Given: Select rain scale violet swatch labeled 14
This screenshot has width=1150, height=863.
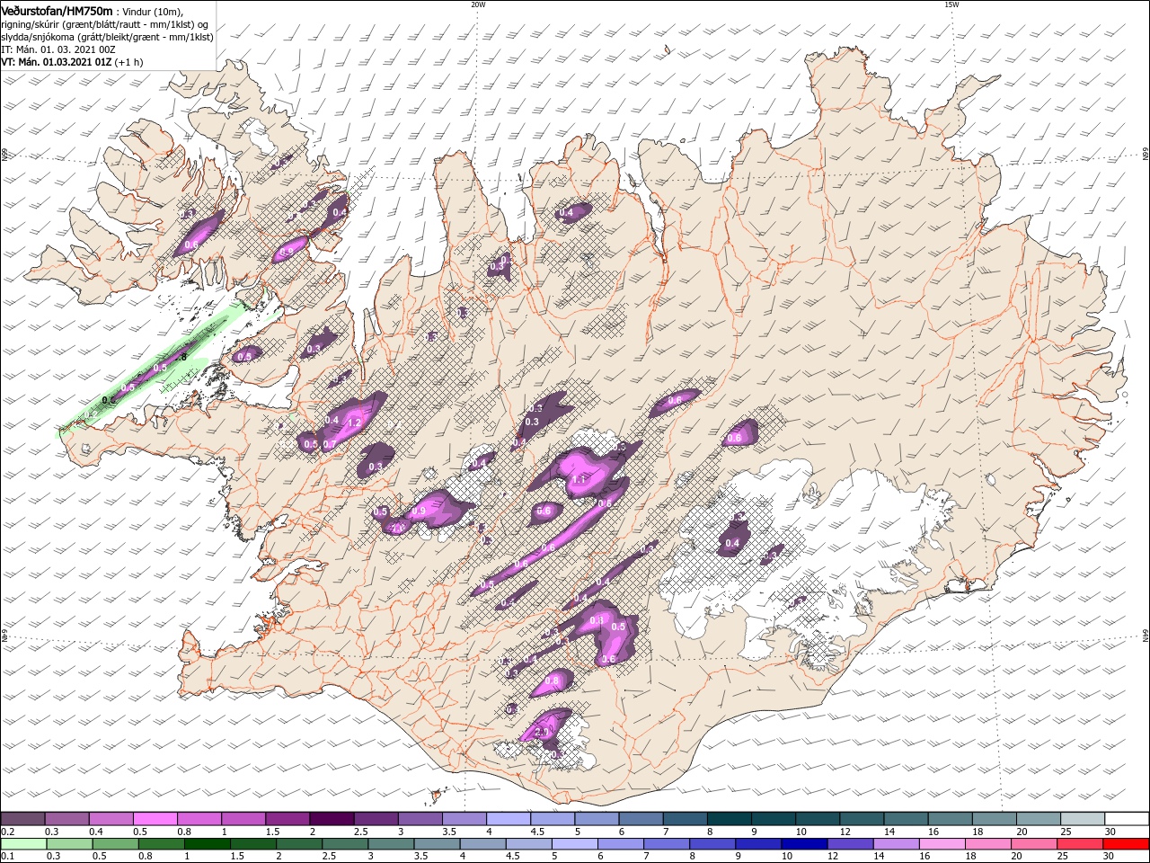Looking at the screenshot, I should point(896,844).
